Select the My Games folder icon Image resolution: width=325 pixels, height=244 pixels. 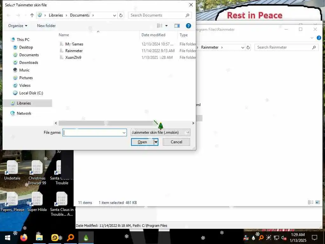click(62, 44)
